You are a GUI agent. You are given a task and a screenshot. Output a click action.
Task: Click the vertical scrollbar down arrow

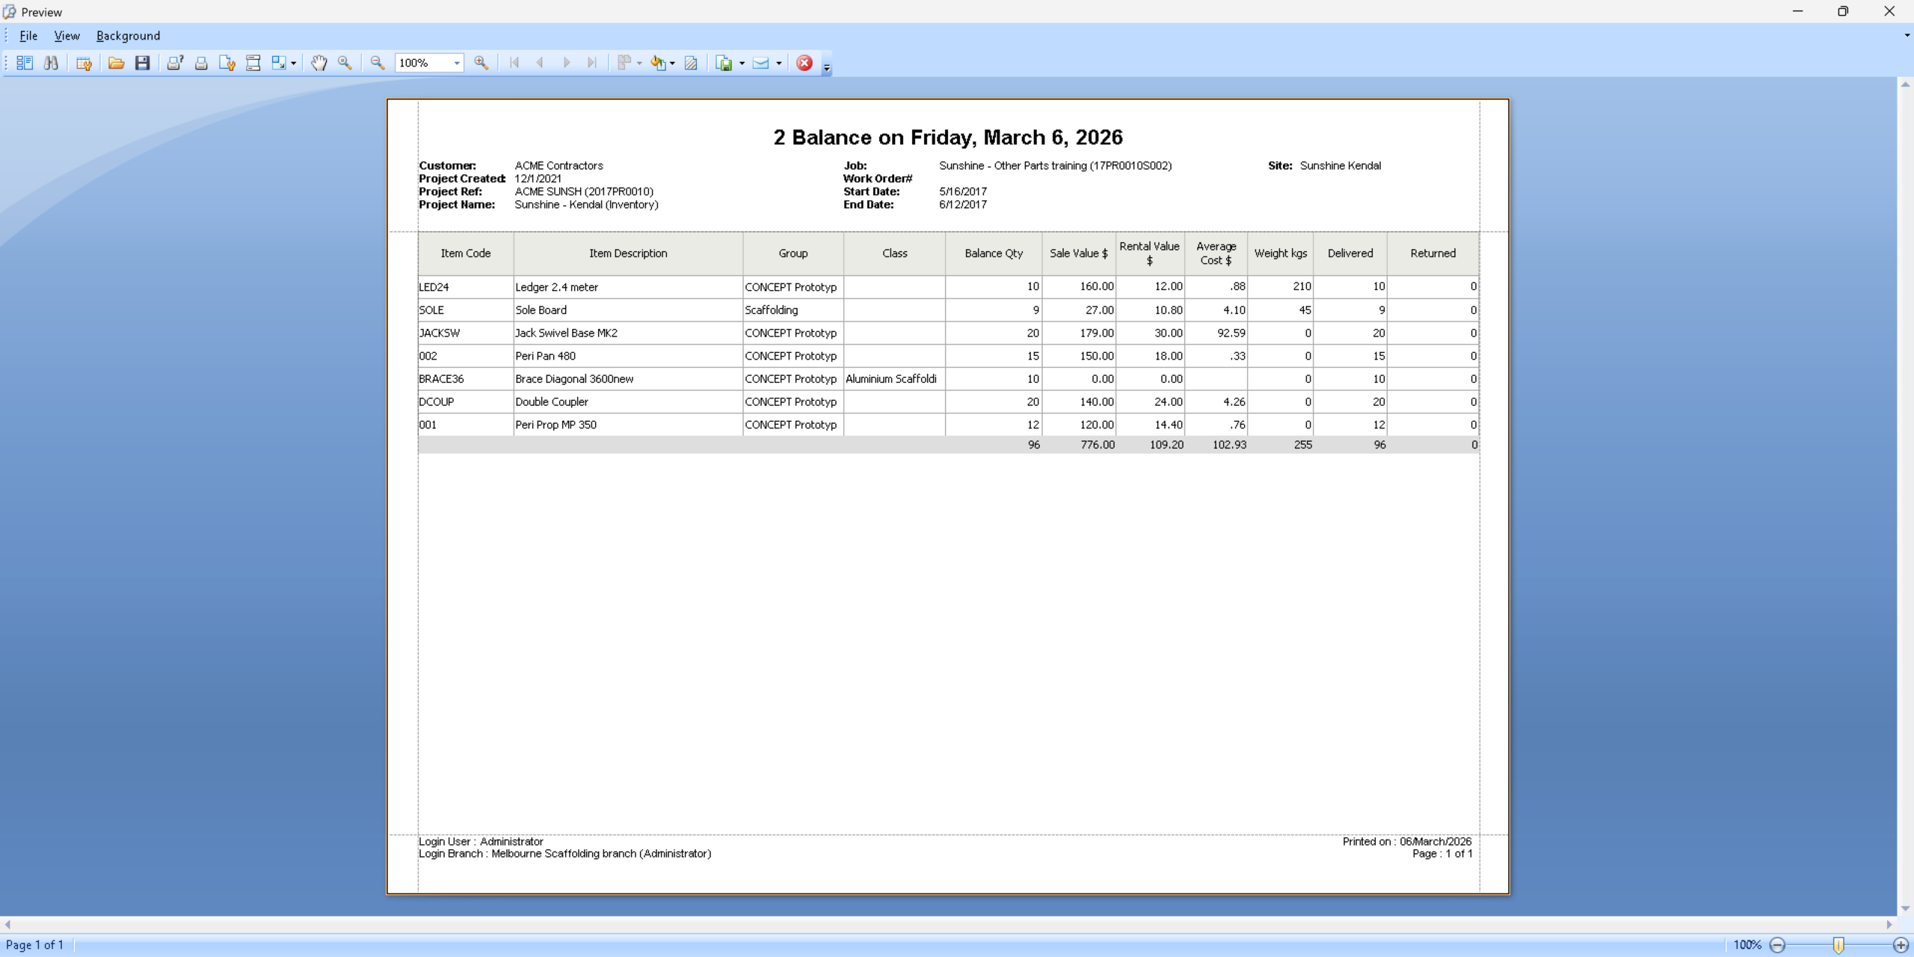coord(1905,908)
